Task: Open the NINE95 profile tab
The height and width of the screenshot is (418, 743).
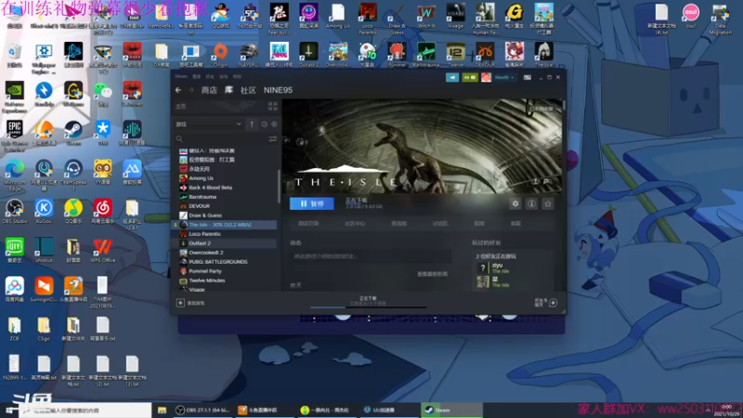Action: pyautogui.click(x=278, y=90)
